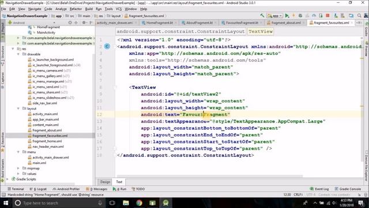Toggle the Device File Explorer side panel
The width and height of the screenshot is (369, 208).
(367, 165)
